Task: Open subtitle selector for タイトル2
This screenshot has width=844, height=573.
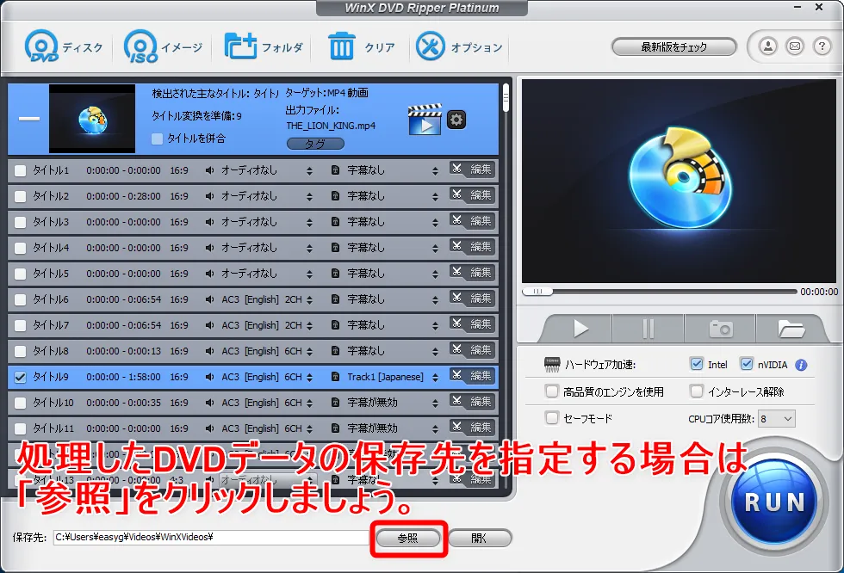Action: click(435, 197)
